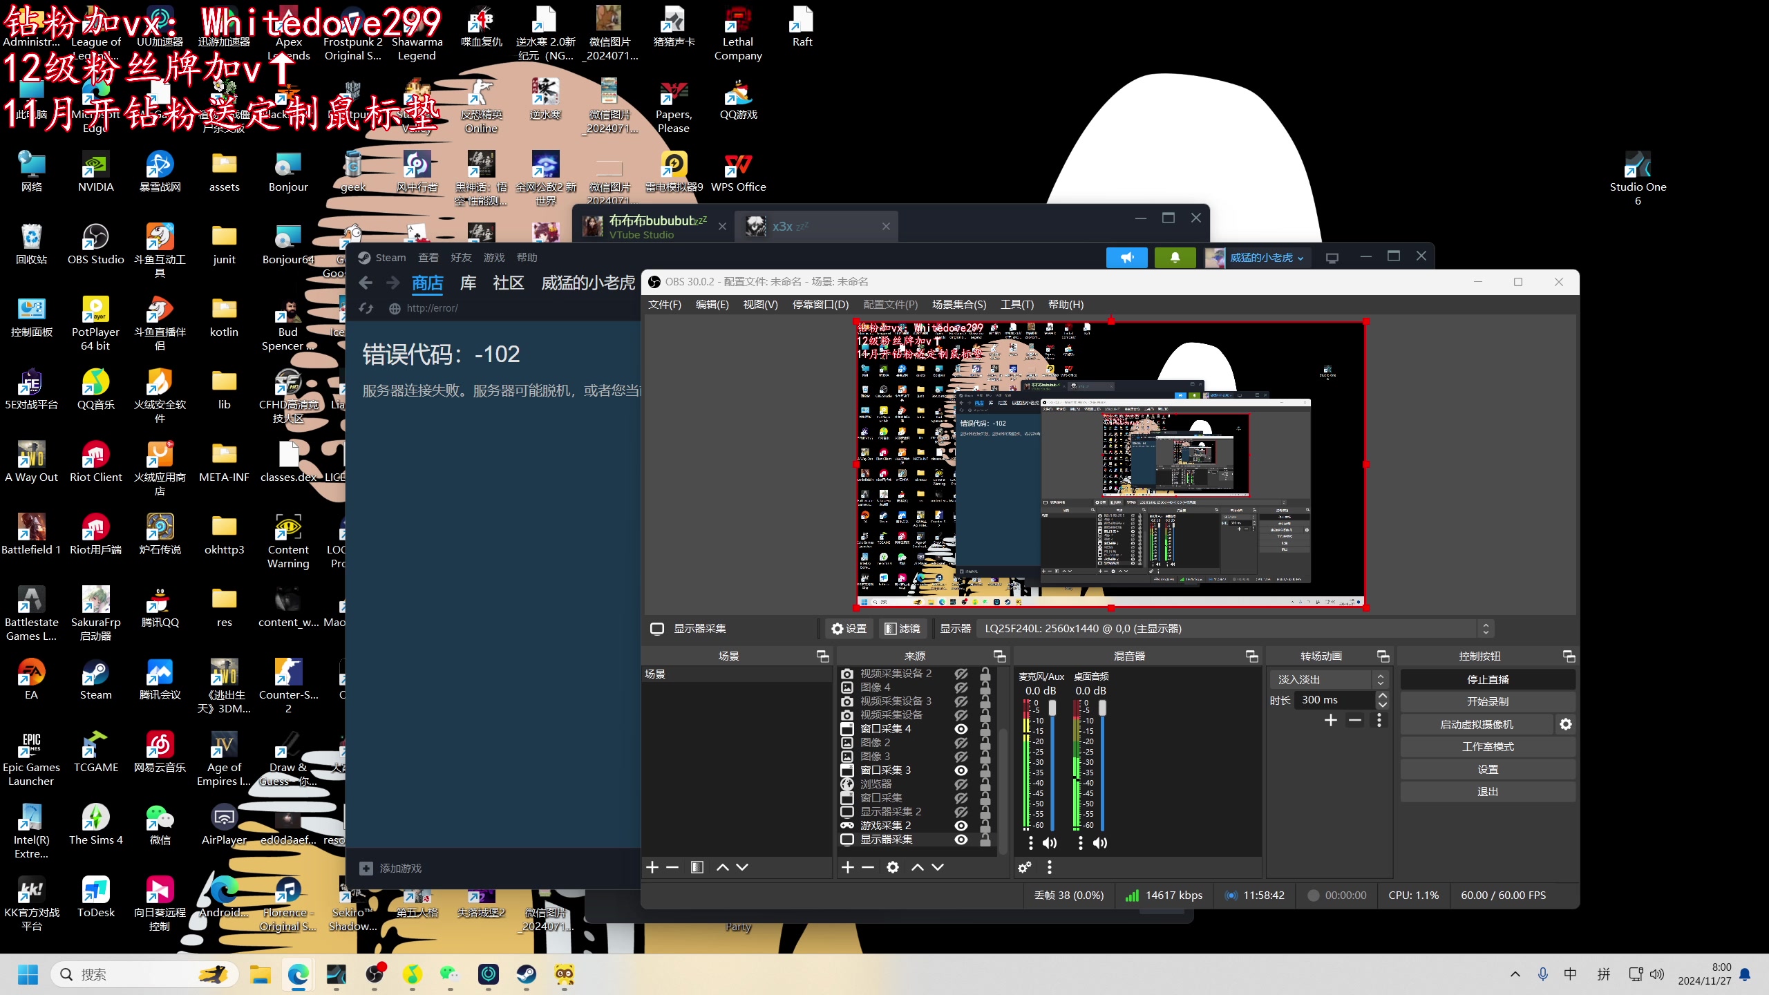Open advanced audio properties gears in mixer
This screenshot has height=995, width=1769.
coord(1025,867)
